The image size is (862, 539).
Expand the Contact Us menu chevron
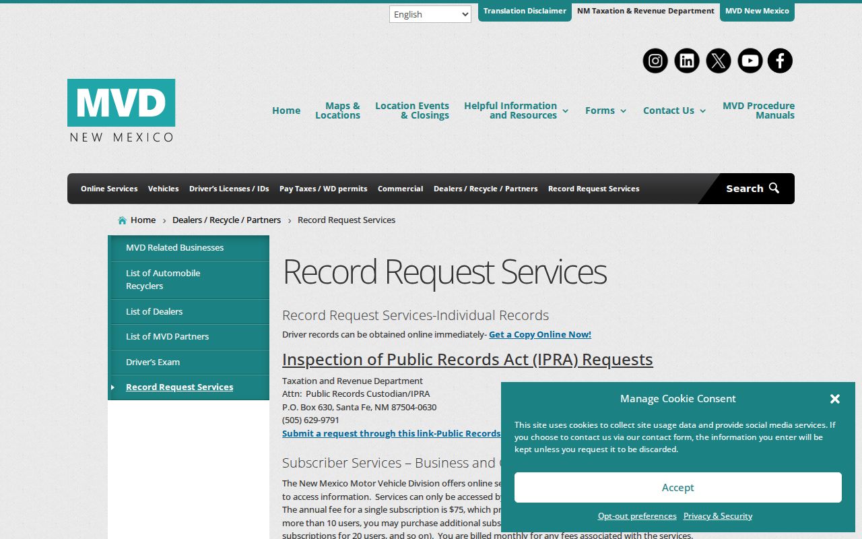coord(702,111)
